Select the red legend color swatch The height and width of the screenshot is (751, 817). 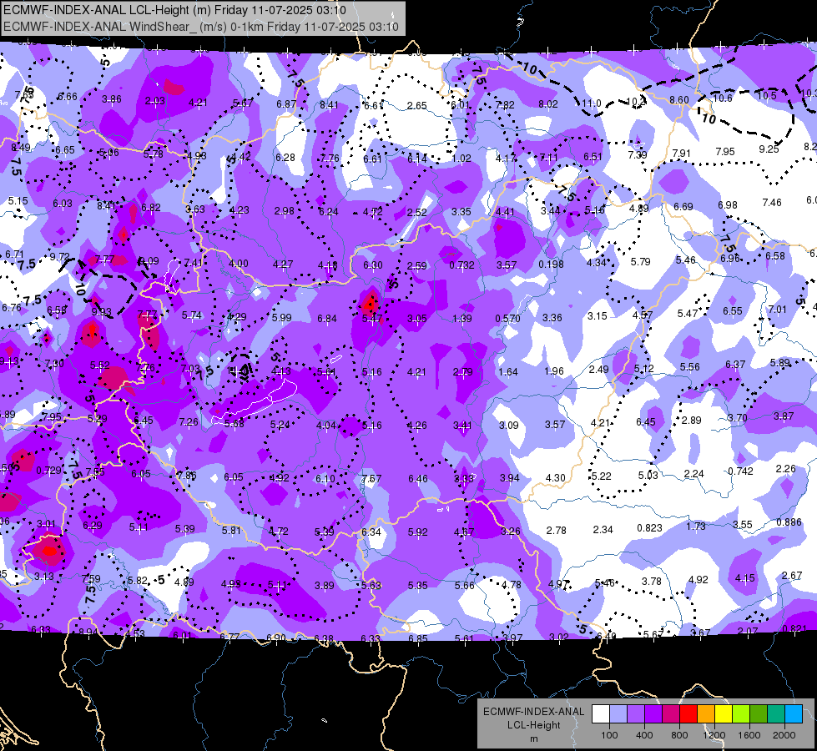688,713
